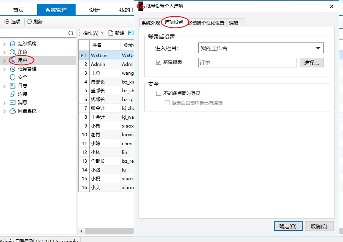Viewport: 343px width, 242px height.
Task: Click the 选择... button
Action: point(312,63)
